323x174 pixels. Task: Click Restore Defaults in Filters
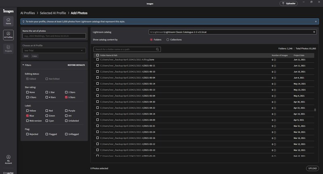pos(76,65)
